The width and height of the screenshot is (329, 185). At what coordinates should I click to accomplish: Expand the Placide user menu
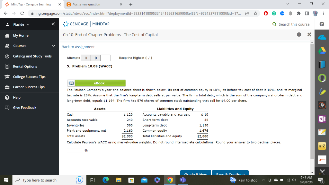click(21, 24)
